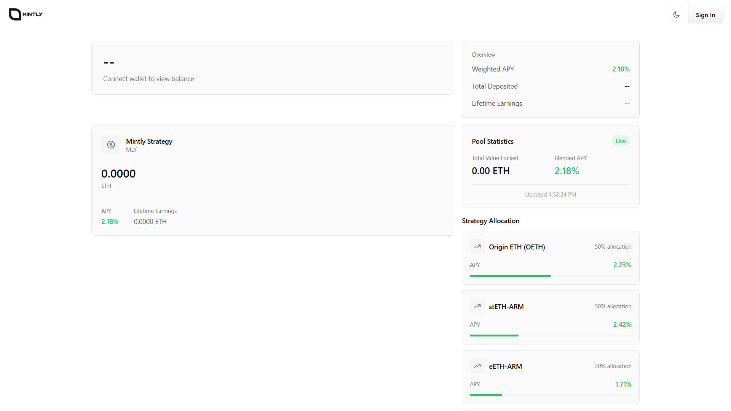Click the Overview heading
This screenshot has width=731, height=411.
(x=483, y=55)
